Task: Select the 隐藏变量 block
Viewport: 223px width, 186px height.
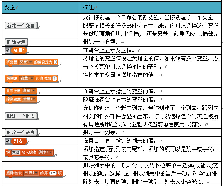Action: 21,99
